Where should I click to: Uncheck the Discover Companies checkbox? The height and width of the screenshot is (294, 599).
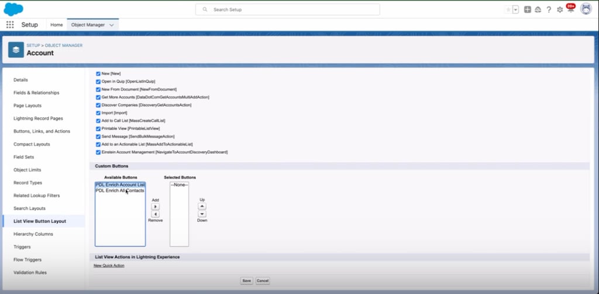coord(98,105)
